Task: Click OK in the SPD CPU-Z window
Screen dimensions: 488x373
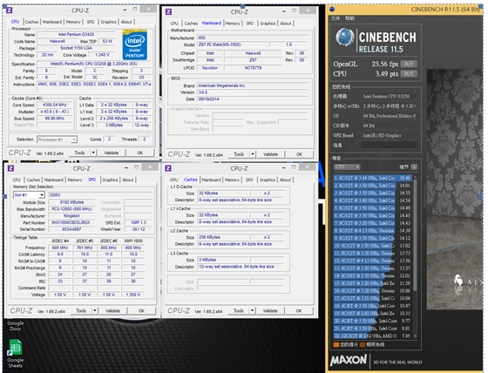Action: [x=141, y=310]
